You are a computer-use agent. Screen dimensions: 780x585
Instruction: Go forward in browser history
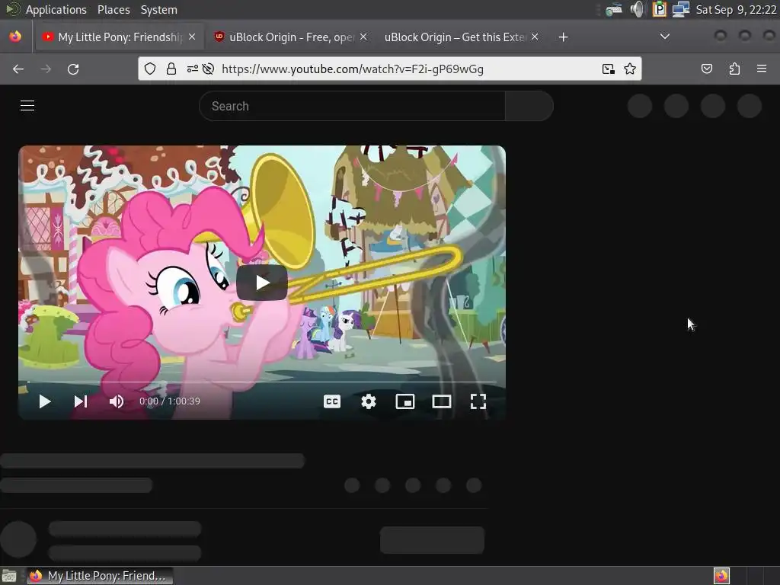coord(45,69)
